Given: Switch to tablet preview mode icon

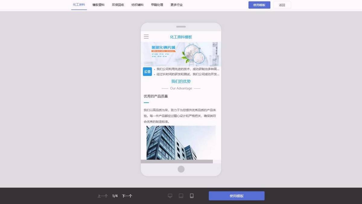Looking at the screenshot, I should [x=181, y=196].
